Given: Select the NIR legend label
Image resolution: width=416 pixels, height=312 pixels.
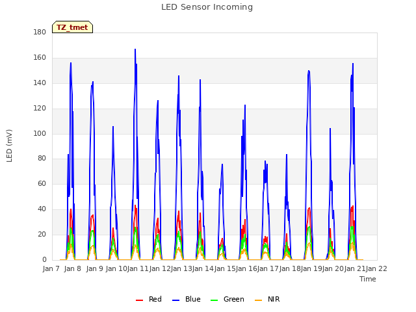Looking at the screenshot, I should tap(274, 299).
